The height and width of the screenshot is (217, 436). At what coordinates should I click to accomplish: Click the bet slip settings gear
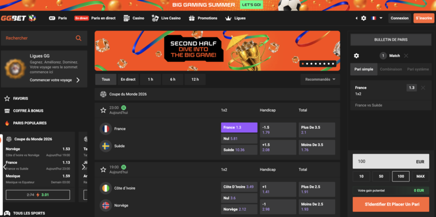356,56
